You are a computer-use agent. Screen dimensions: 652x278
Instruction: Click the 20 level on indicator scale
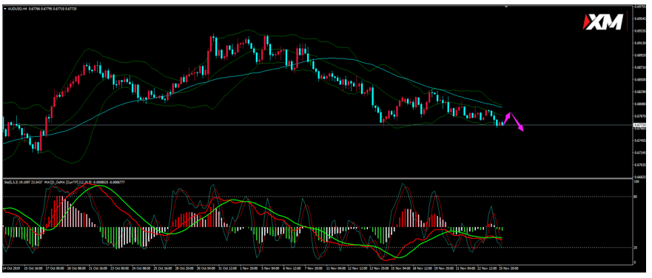[636, 247]
